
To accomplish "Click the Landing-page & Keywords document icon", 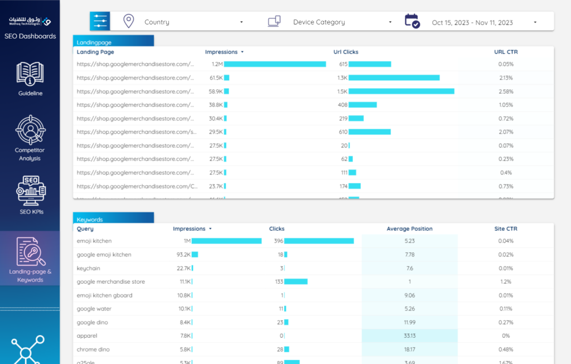I will tap(30, 251).
